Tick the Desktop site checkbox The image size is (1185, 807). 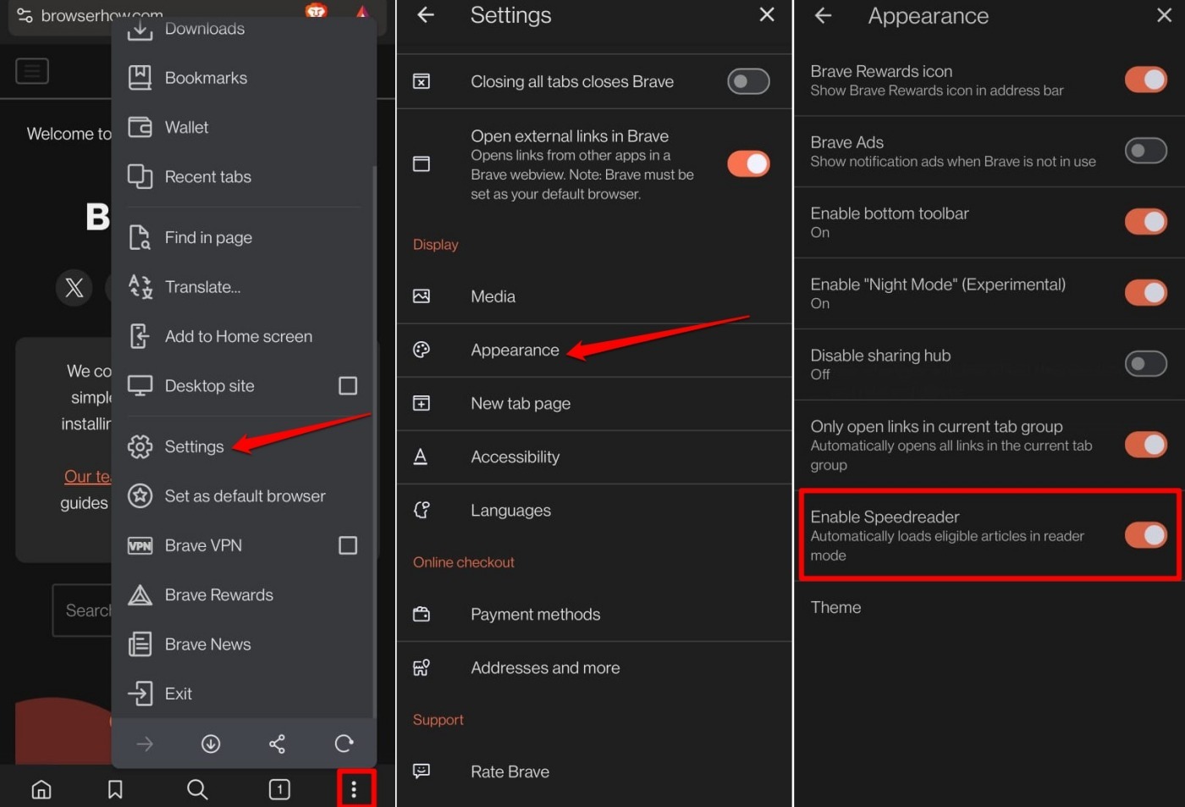coord(348,386)
